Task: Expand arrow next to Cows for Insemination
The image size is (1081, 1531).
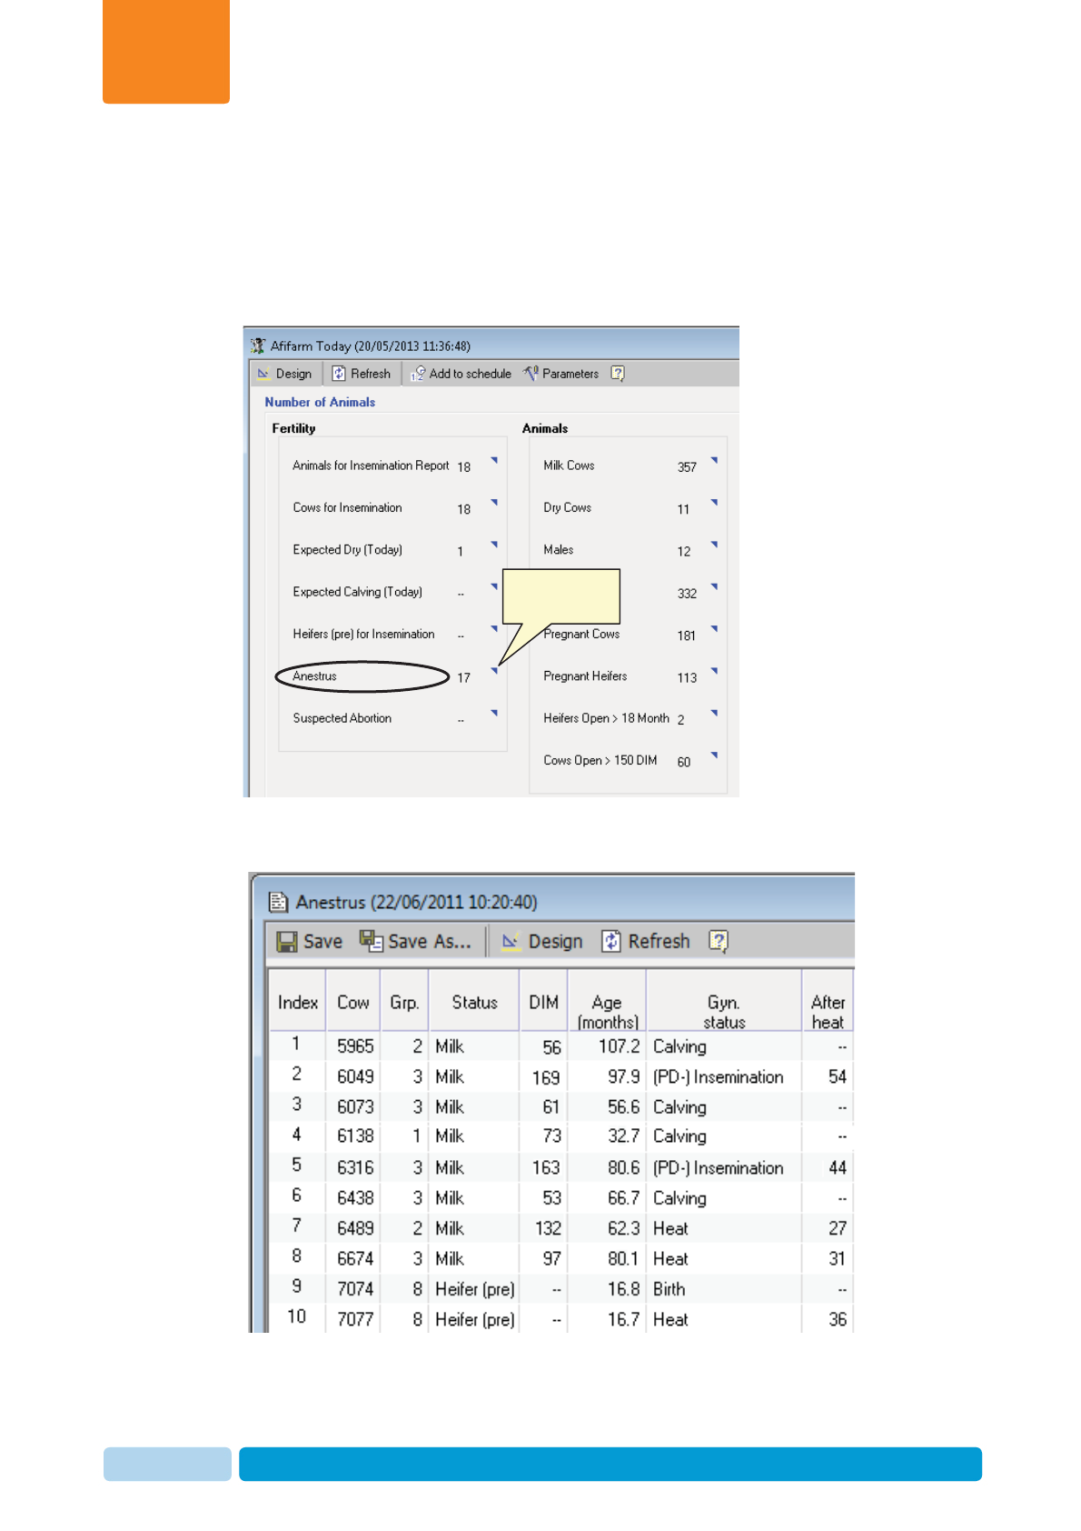Action: tap(494, 502)
